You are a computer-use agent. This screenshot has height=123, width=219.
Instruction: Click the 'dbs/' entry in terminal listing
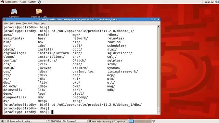pyautogui.click(x=7, y=83)
